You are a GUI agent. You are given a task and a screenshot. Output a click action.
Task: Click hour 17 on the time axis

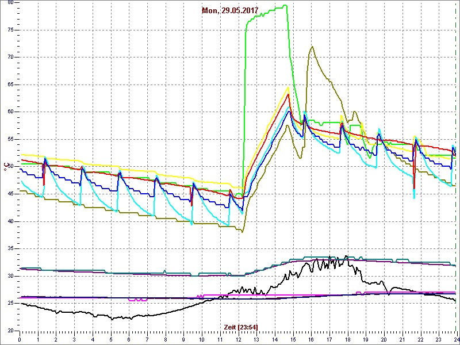pyautogui.click(x=329, y=340)
